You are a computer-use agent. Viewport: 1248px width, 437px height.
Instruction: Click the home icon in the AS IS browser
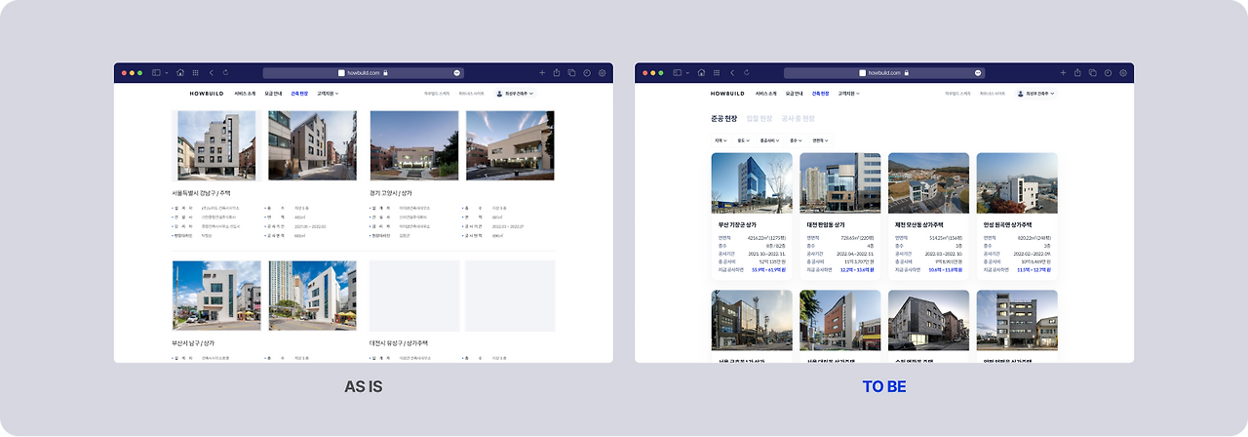coord(180,72)
